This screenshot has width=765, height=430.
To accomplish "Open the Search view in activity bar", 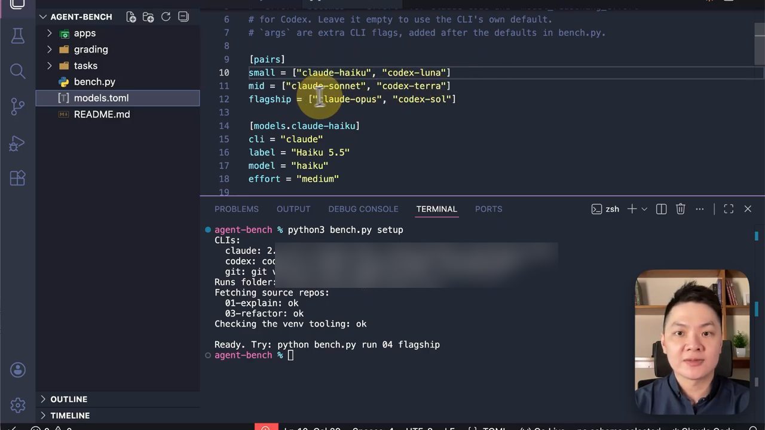I will coord(17,72).
